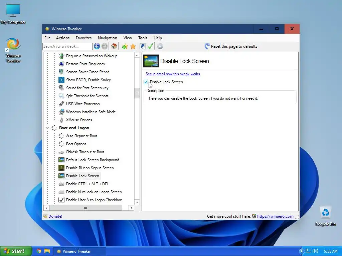Click the Disable Blur on Sign-in Screen icon
342x256 pixels.
pyautogui.click(x=61, y=168)
